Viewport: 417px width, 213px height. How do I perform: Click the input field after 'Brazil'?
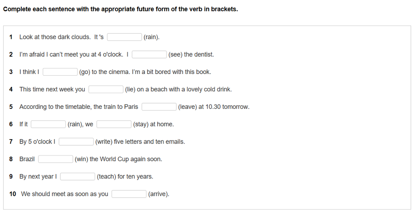[56, 159]
